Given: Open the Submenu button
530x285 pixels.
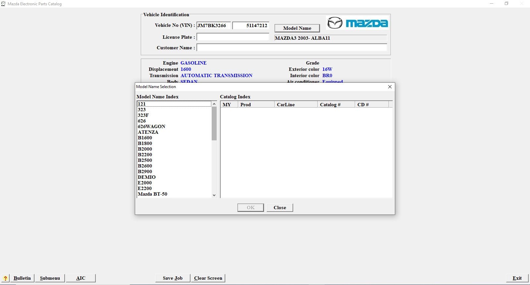Looking at the screenshot, I should pyautogui.click(x=50, y=278).
